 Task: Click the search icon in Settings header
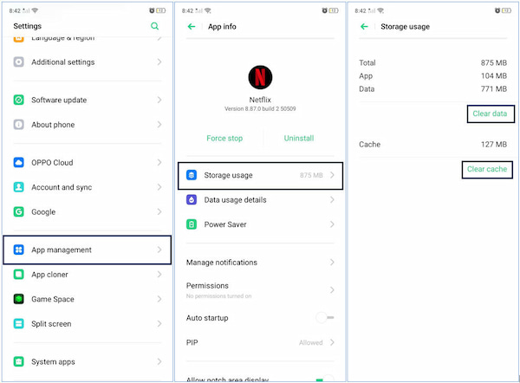[x=155, y=27]
